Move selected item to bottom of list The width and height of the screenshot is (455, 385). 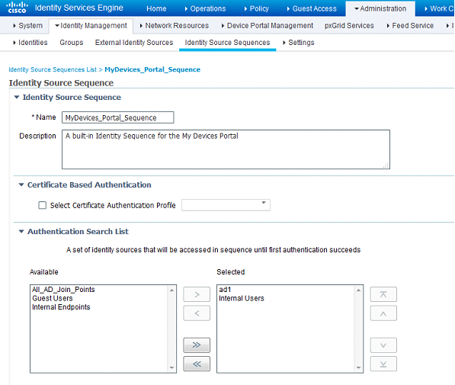click(383, 364)
